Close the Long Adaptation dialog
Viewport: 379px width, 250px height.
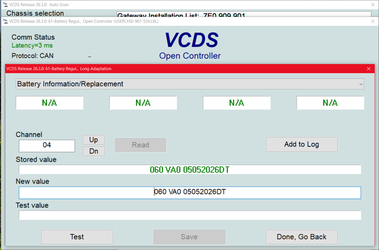(369, 69)
